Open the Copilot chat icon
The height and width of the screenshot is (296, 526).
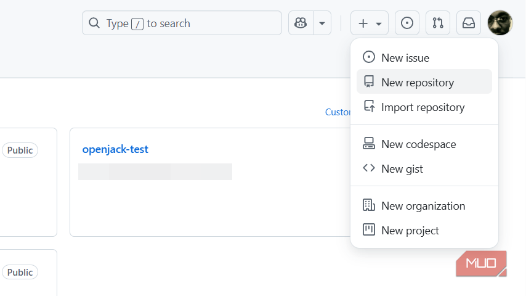click(x=301, y=23)
